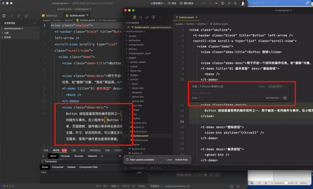Open source control icon in WeChat DevTools
The height and width of the screenshot is (189, 313).
19,16
